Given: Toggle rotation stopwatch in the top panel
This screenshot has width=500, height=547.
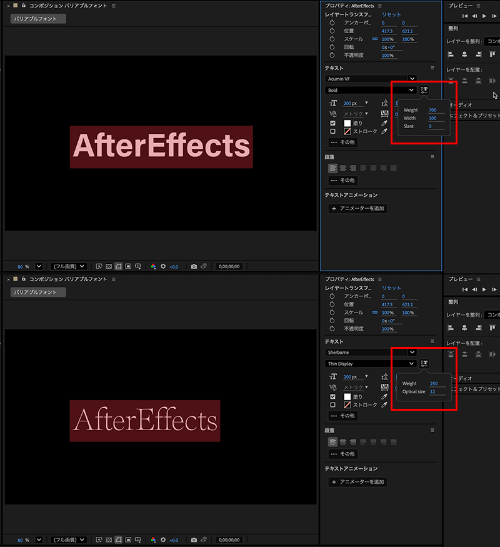Looking at the screenshot, I should point(332,47).
